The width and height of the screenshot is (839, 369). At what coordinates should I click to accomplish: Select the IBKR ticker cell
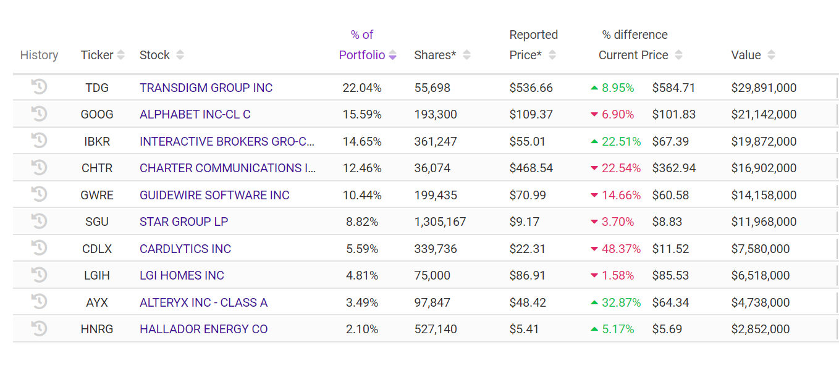click(97, 141)
